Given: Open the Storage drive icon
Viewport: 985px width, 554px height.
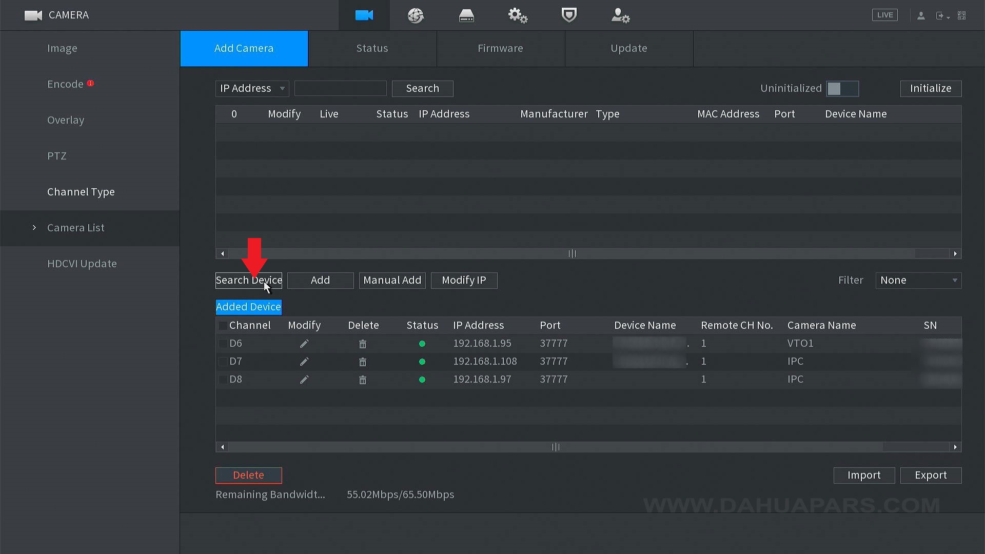Looking at the screenshot, I should [x=466, y=16].
